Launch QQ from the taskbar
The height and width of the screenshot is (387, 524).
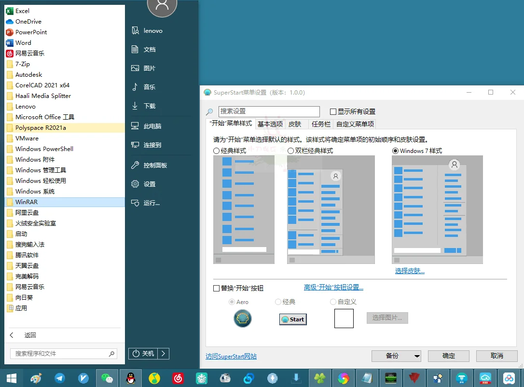(130, 378)
